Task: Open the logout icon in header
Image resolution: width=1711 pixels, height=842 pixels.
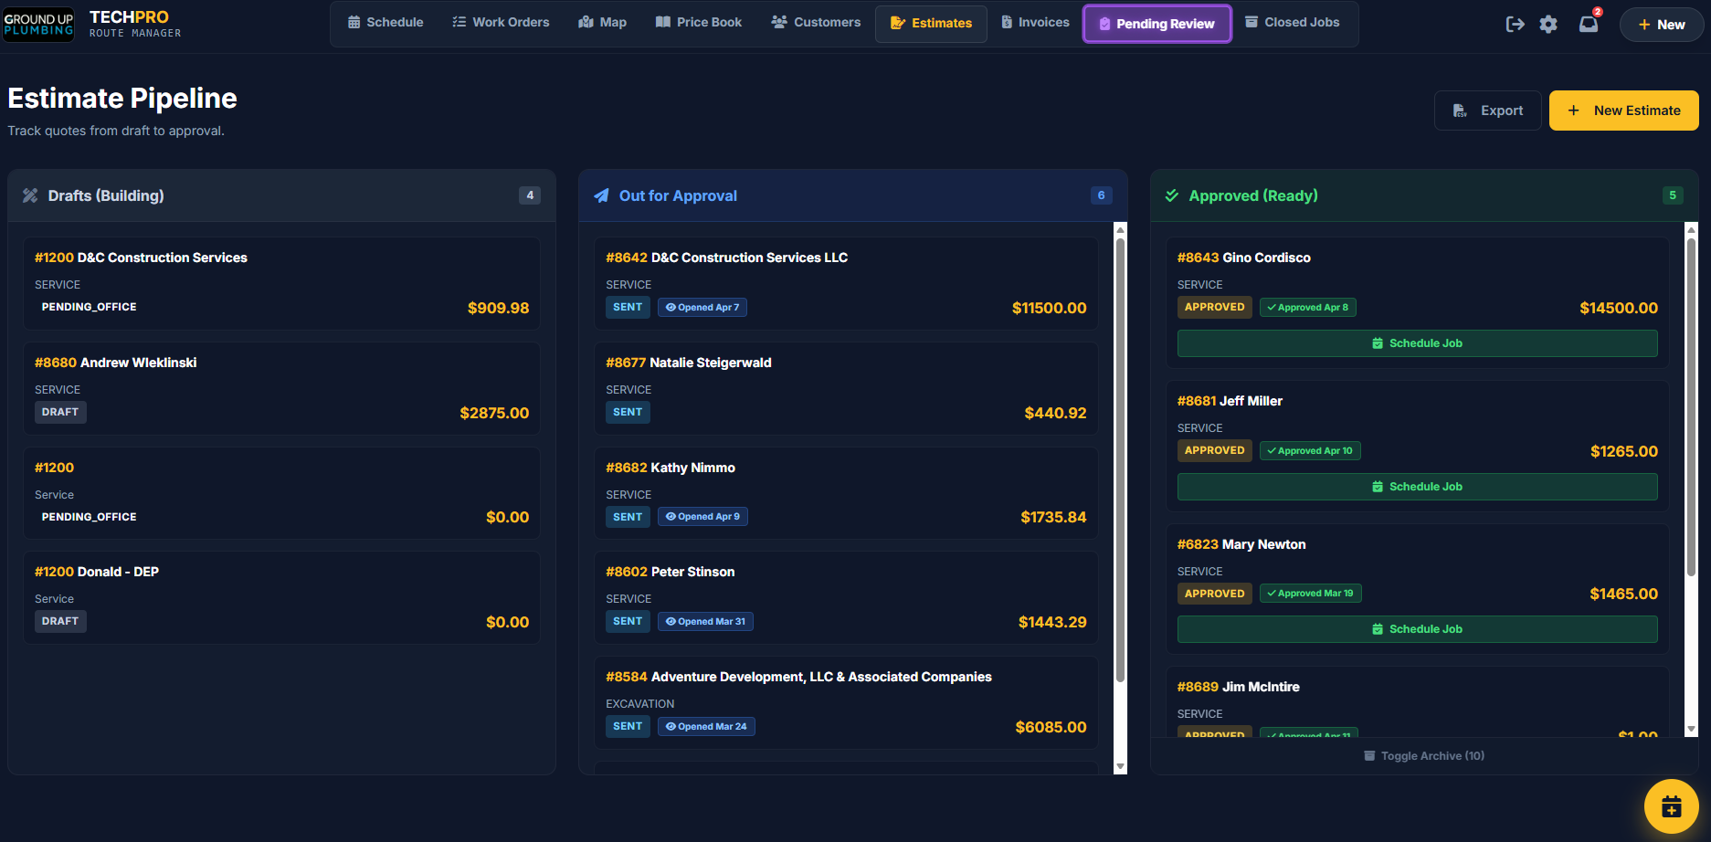Action: [x=1515, y=25]
